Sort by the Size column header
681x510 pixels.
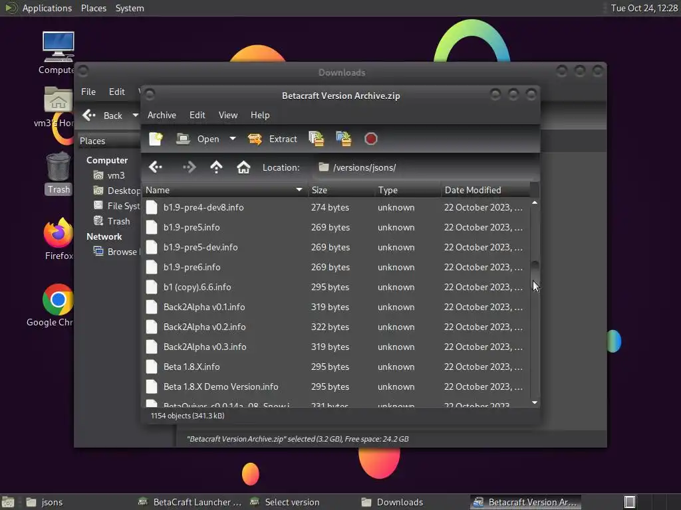341,190
